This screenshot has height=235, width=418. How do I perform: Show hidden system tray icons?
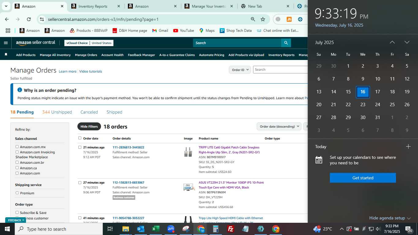coord(341,229)
